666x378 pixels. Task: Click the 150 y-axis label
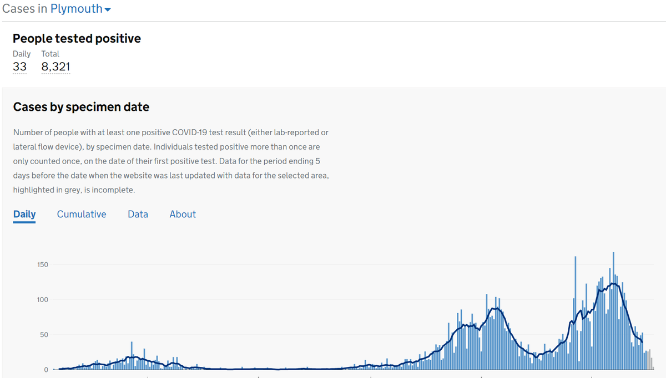pos(43,264)
